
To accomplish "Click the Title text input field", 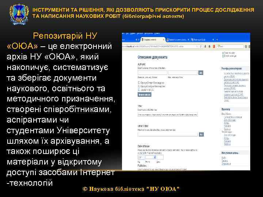I will click(168, 115).
